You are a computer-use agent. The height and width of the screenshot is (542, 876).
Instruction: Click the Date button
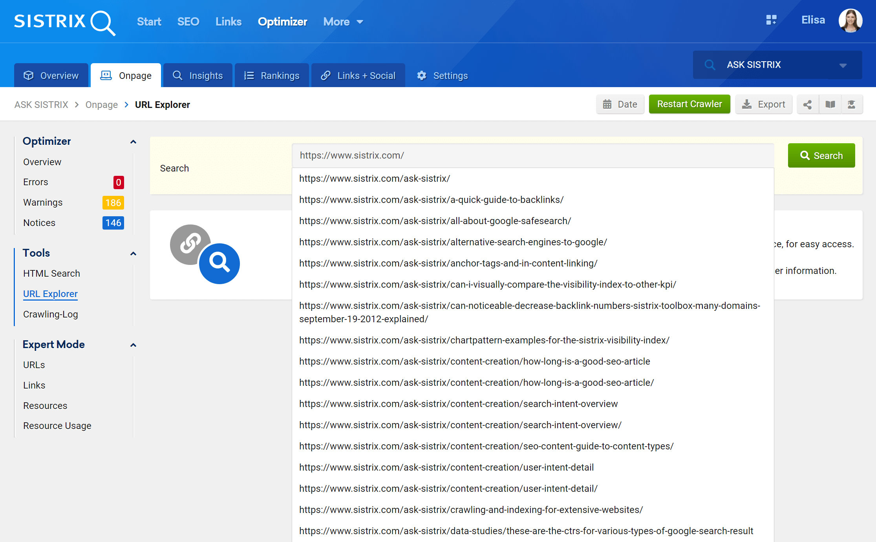point(620,104)
